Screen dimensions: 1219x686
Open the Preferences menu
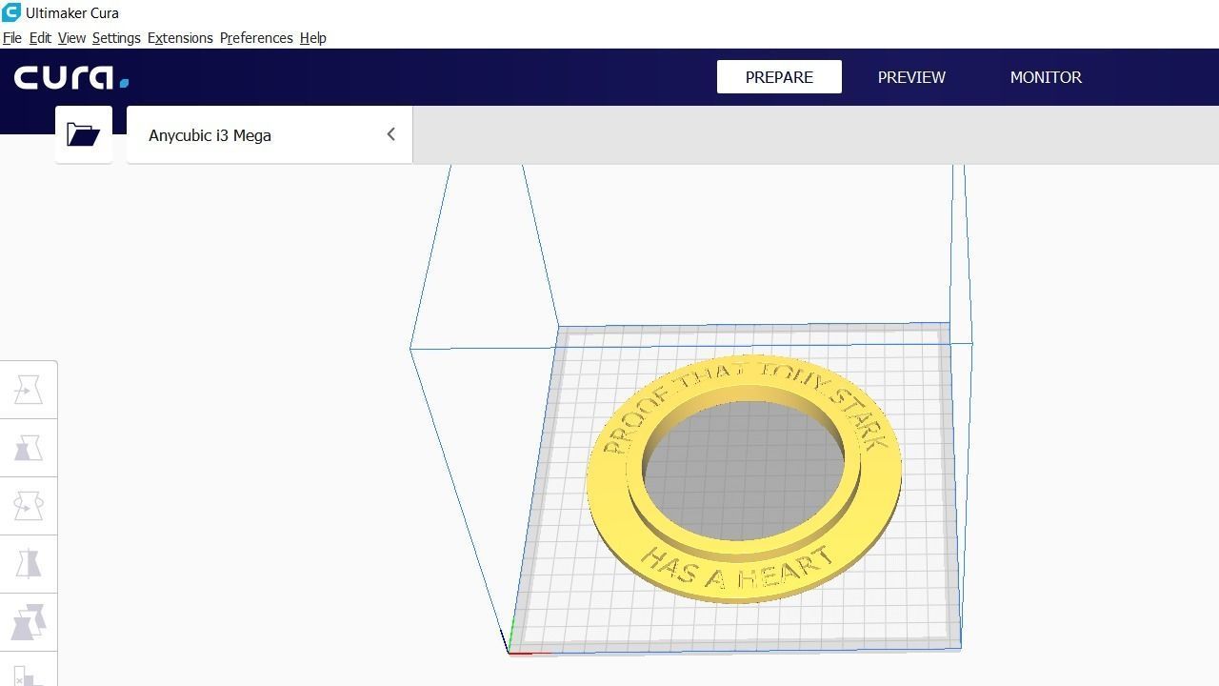pyautogui.click(x=256, y=38)
